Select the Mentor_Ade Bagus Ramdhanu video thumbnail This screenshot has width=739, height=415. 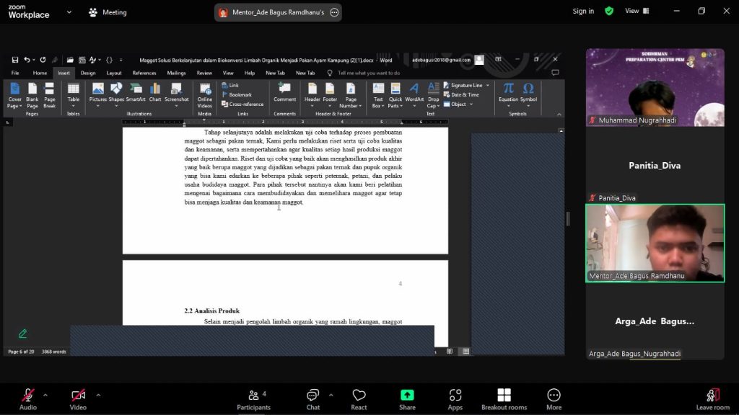pos(655,243)
